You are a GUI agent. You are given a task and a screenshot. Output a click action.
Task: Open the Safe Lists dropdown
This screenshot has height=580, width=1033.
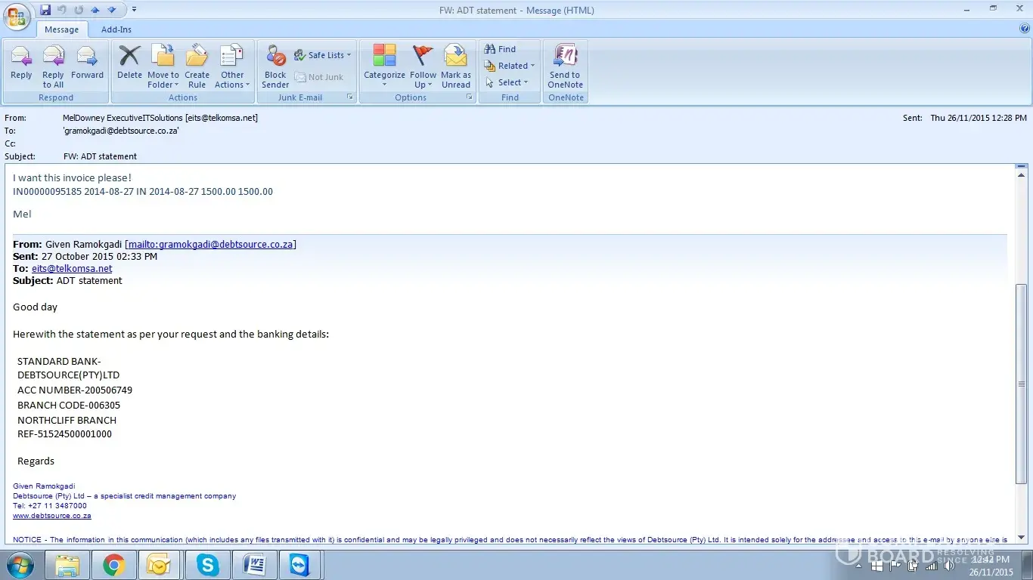[x=324, y=55]
